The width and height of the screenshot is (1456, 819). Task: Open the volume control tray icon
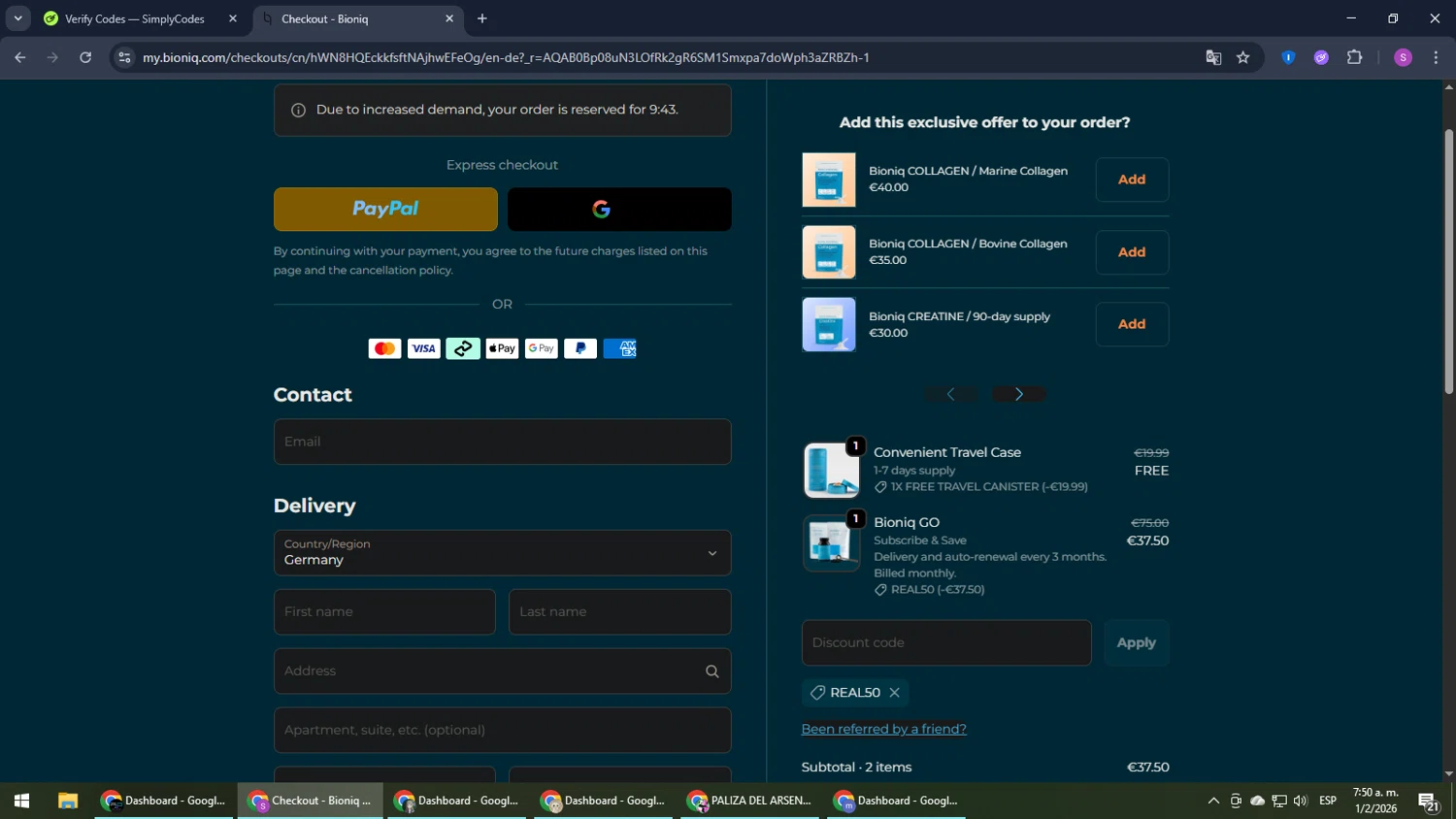pos(1301,801)
